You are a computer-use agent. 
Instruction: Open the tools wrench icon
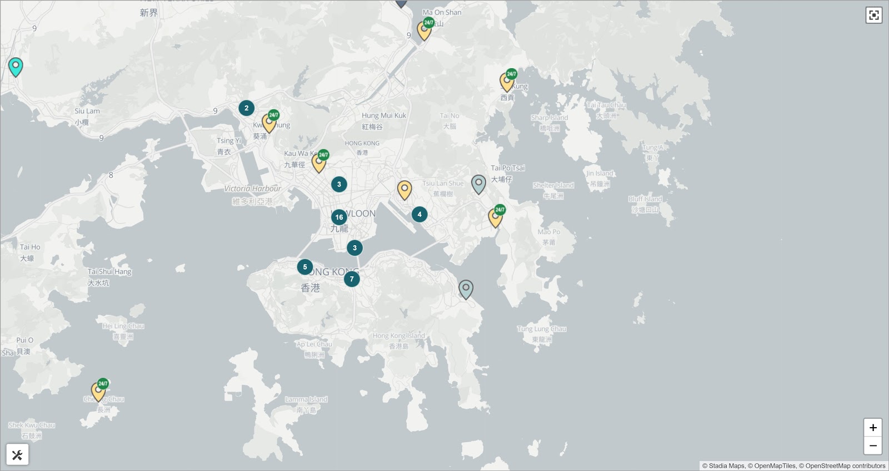(x=17, y=455)
